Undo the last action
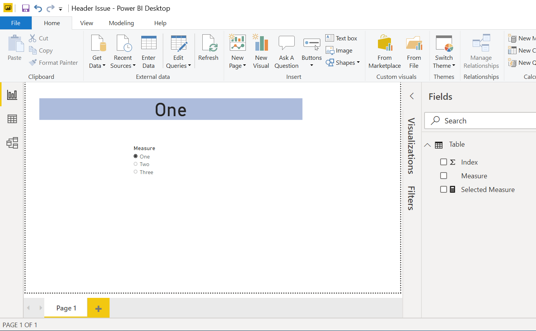 click(x=38, y=8)
